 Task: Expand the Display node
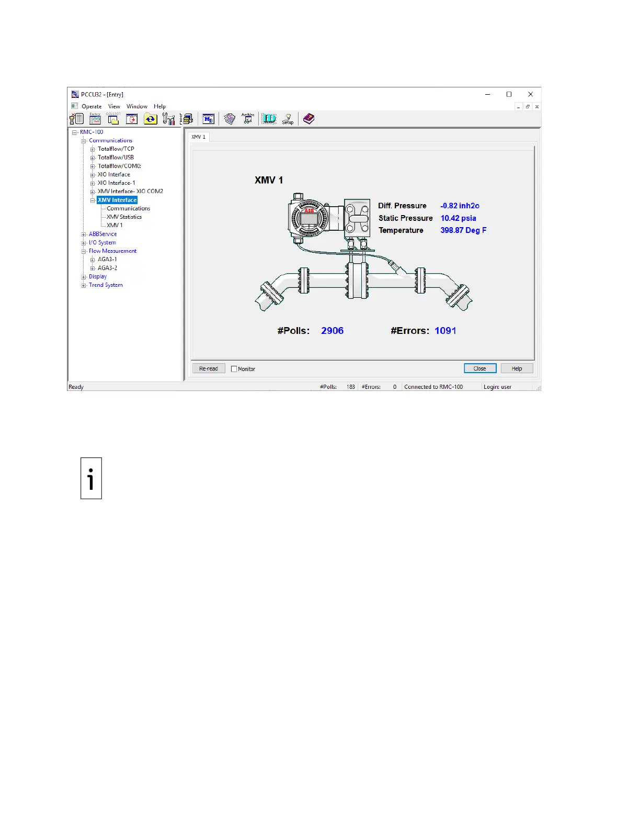coord(84,277)
